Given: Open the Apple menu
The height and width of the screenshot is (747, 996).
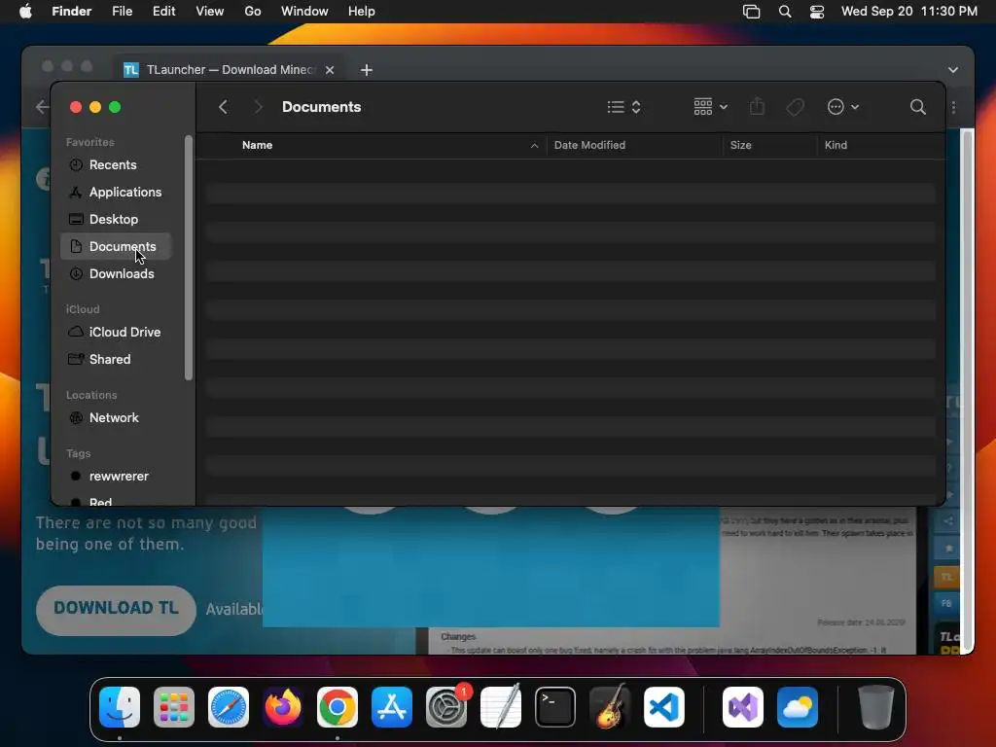Looking at the screenshot, I should [x=25, y=12].
